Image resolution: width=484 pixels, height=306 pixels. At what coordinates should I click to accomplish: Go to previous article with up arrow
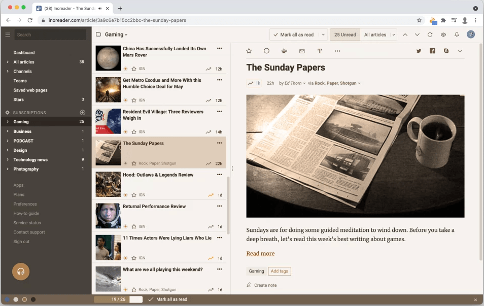click(405, 35)
